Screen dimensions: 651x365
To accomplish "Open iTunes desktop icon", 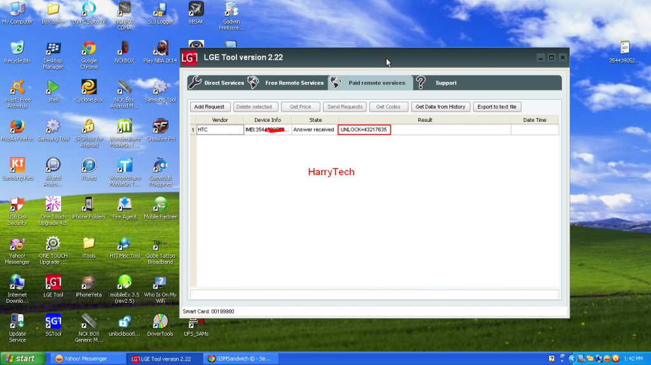I will (x=89, y=169).
